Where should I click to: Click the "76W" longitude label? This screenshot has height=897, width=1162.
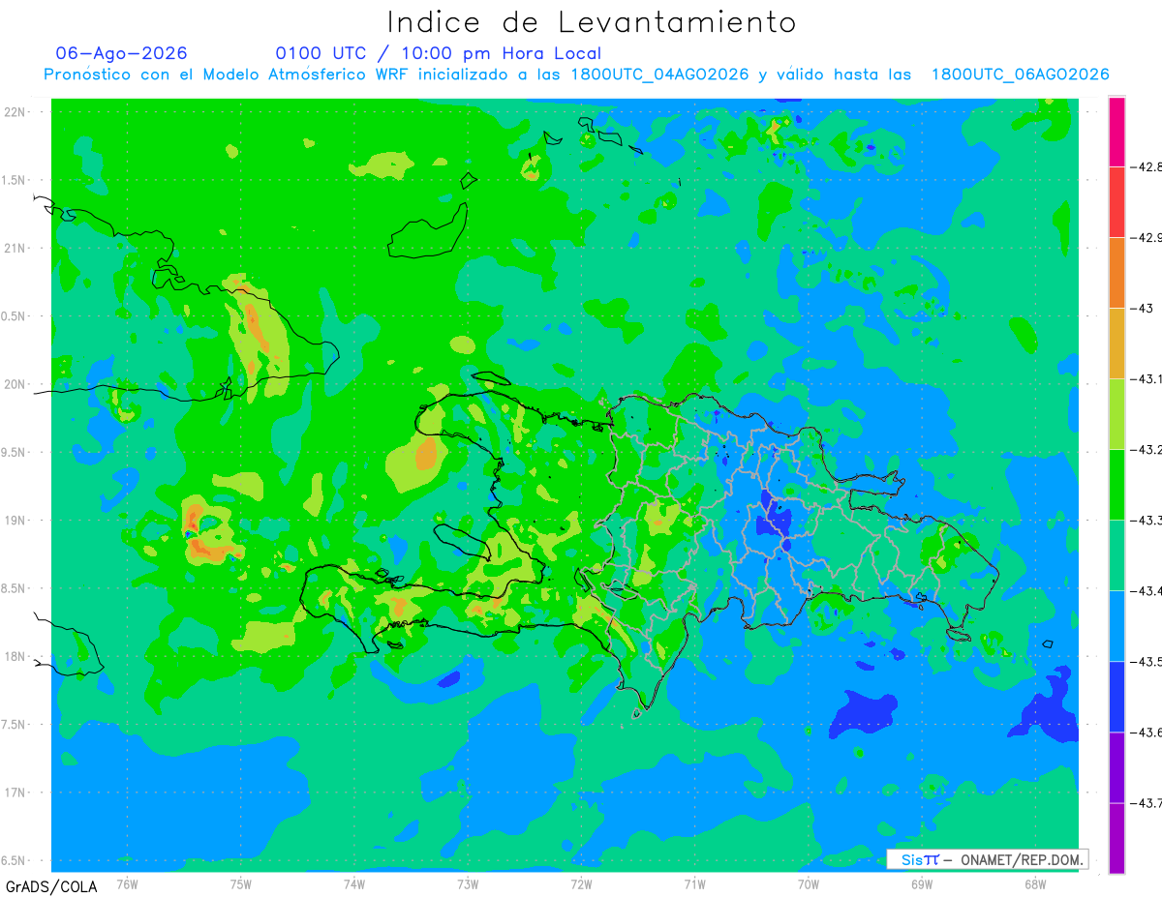coord(127,883)
